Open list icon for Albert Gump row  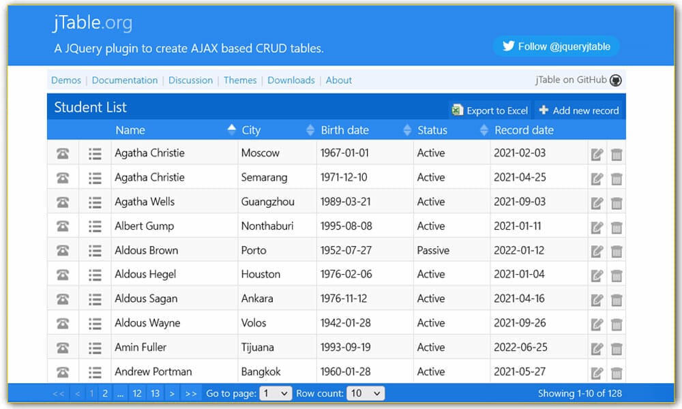95,226
